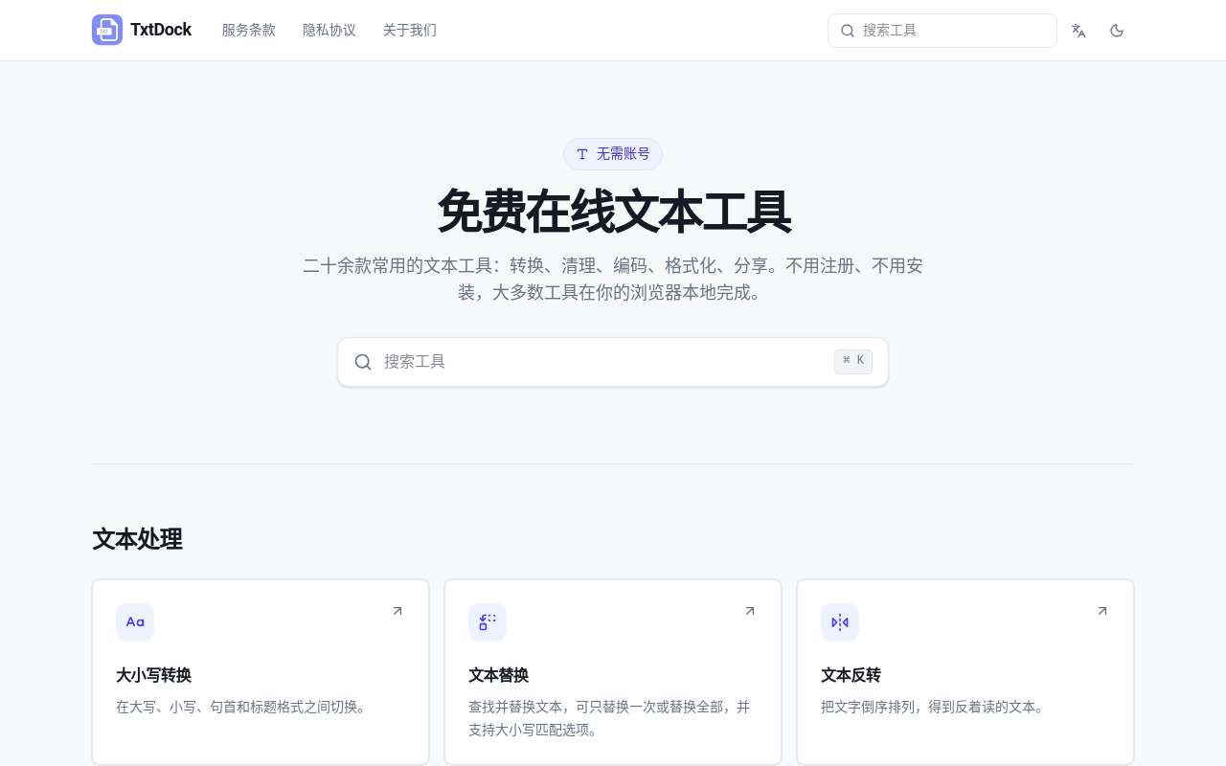Viewport: 1226px width, 766px height.
Task: Click the description 把文字倒序排列，得到反着读的文本。
Action: click(x=935, y=708)
